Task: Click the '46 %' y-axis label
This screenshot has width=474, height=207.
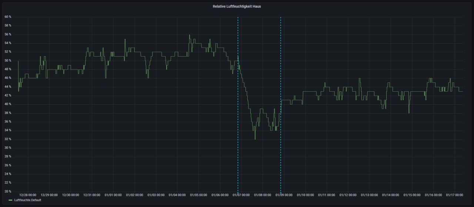Action: tap(8, 78)
